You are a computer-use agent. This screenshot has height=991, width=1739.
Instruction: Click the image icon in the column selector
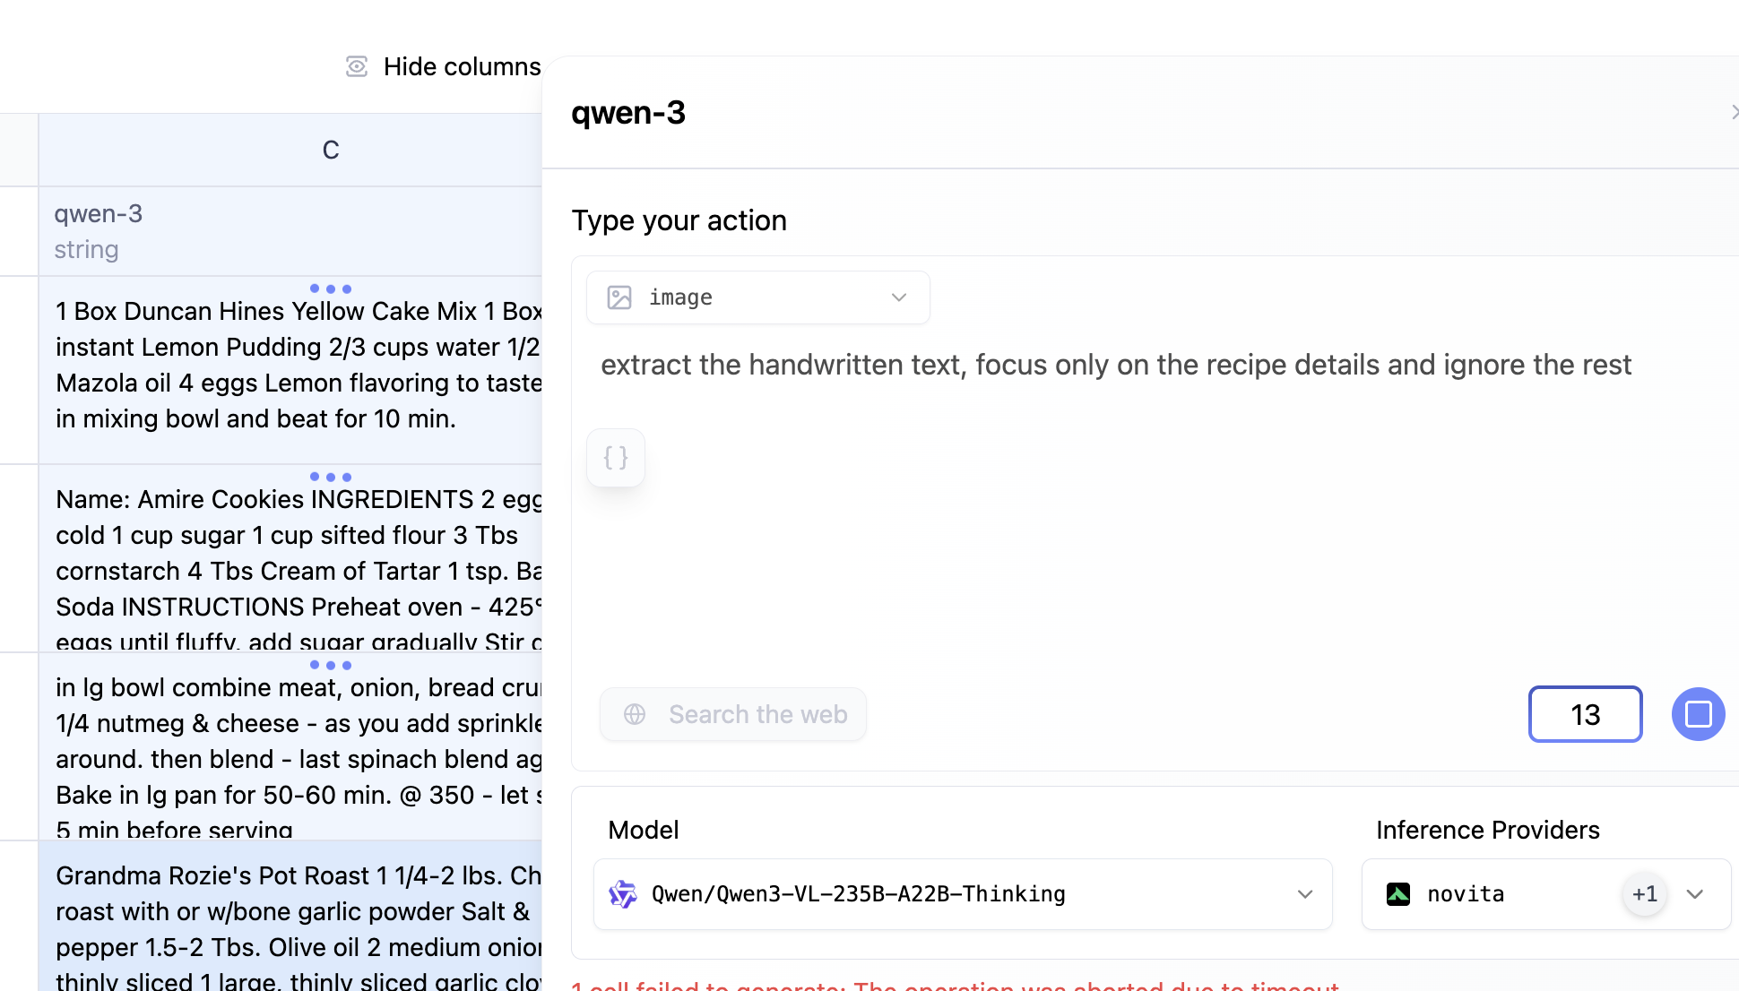[x=619, y=297]
